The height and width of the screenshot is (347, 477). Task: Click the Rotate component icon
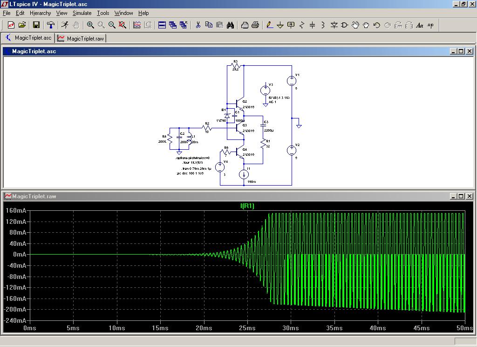[x=398, y=25]
